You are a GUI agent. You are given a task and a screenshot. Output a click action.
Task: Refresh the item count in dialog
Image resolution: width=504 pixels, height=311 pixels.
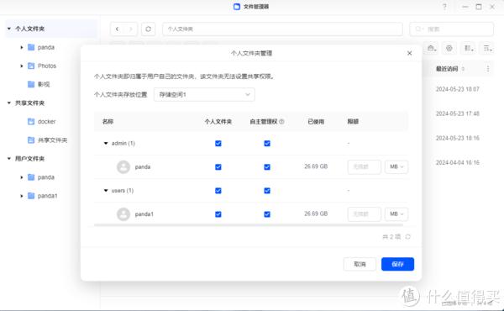click(408, 237)
